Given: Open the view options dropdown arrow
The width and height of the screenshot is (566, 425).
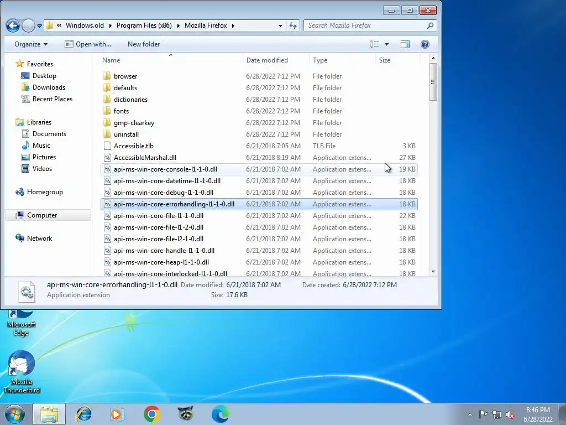Looking at the screenshot, I should coord(386,44).
